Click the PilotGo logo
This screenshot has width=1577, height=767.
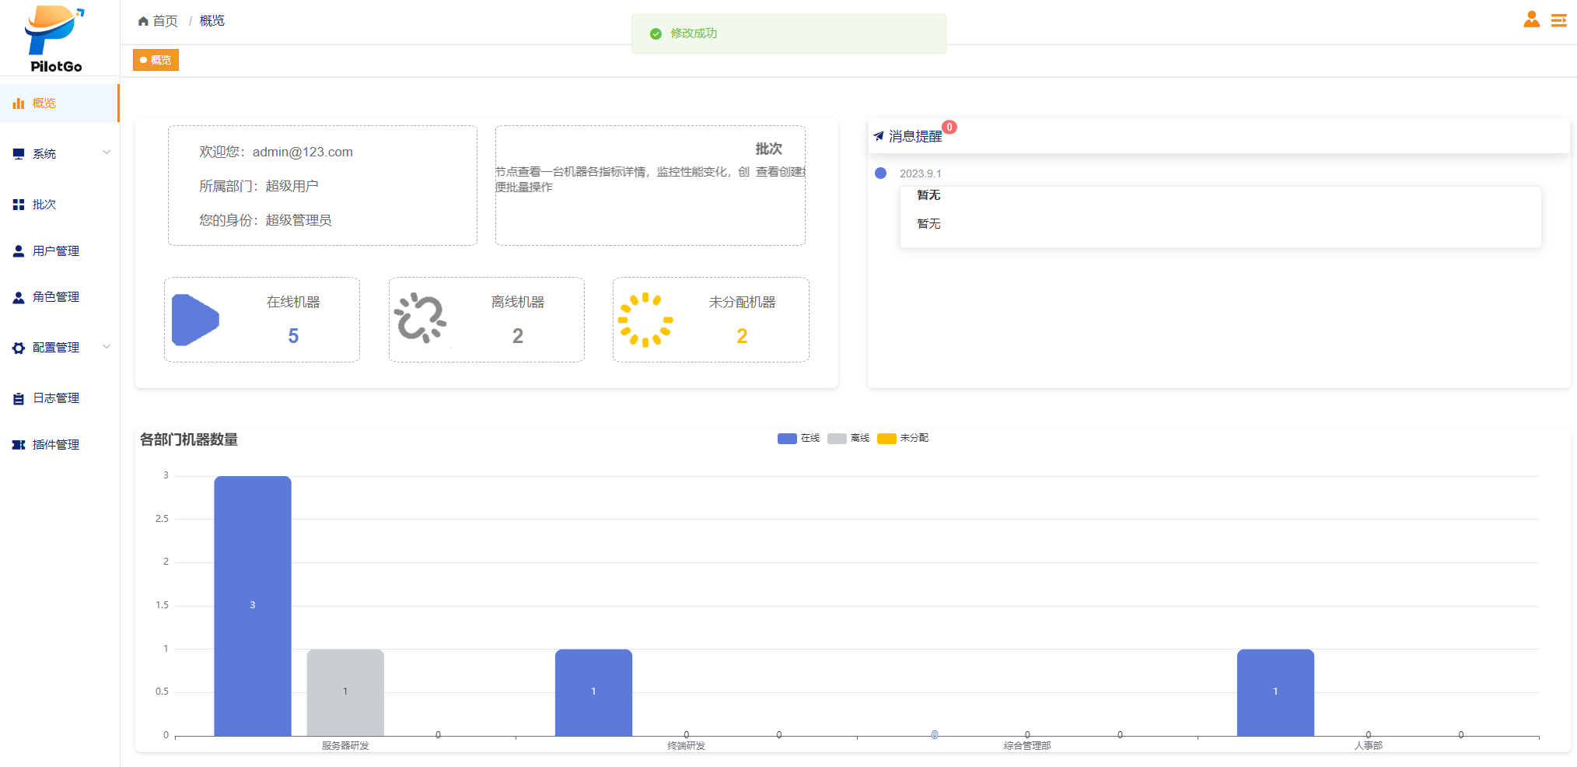[55, 39]
